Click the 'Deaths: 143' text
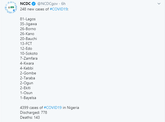 pyautogui.click(x=30, y=117)
